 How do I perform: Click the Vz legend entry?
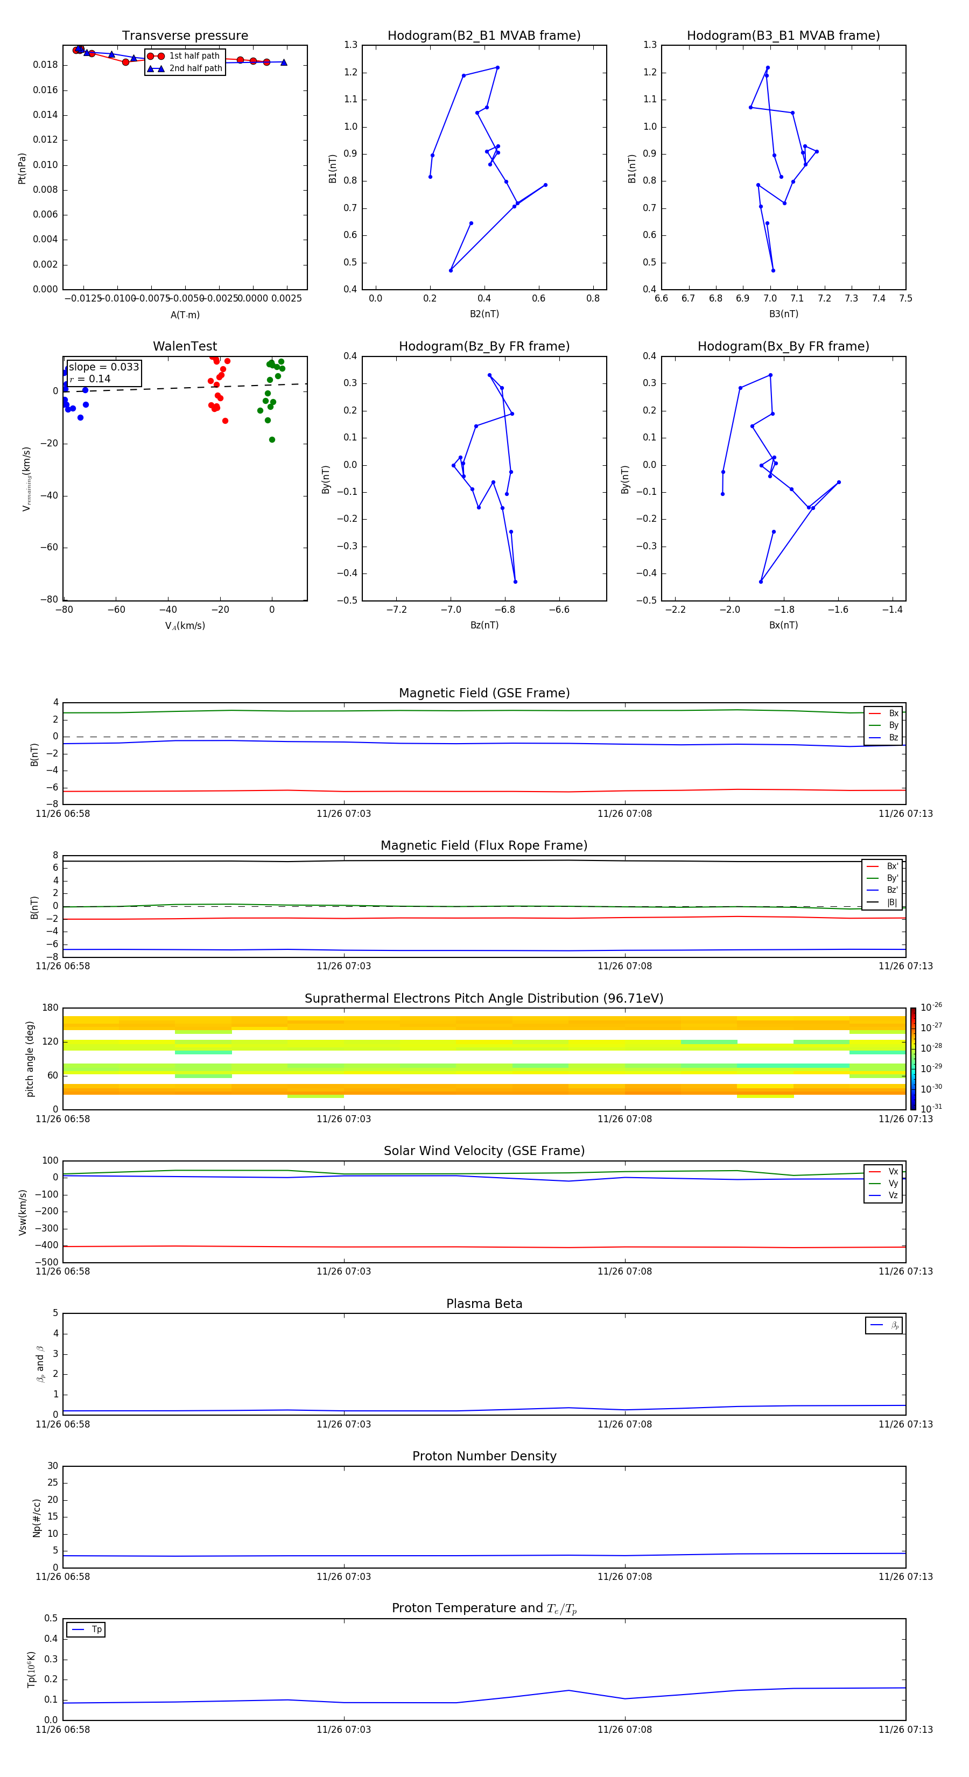pos(883,1195)
